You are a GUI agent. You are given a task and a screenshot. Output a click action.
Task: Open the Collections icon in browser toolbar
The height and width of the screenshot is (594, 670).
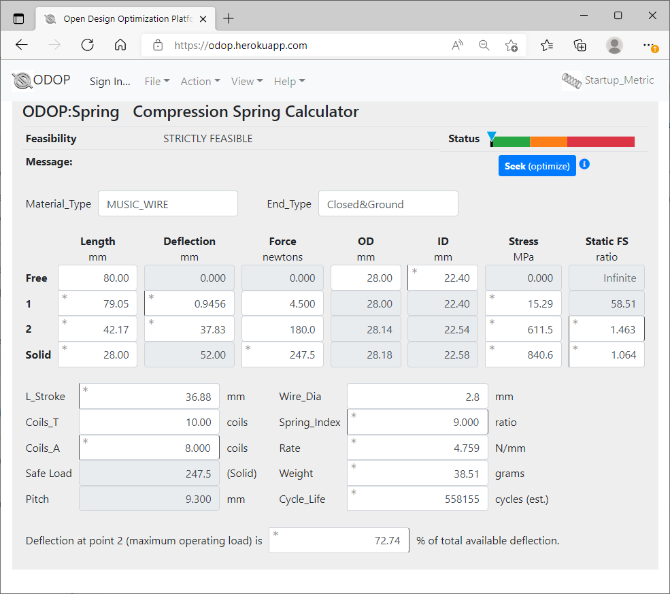580,45
